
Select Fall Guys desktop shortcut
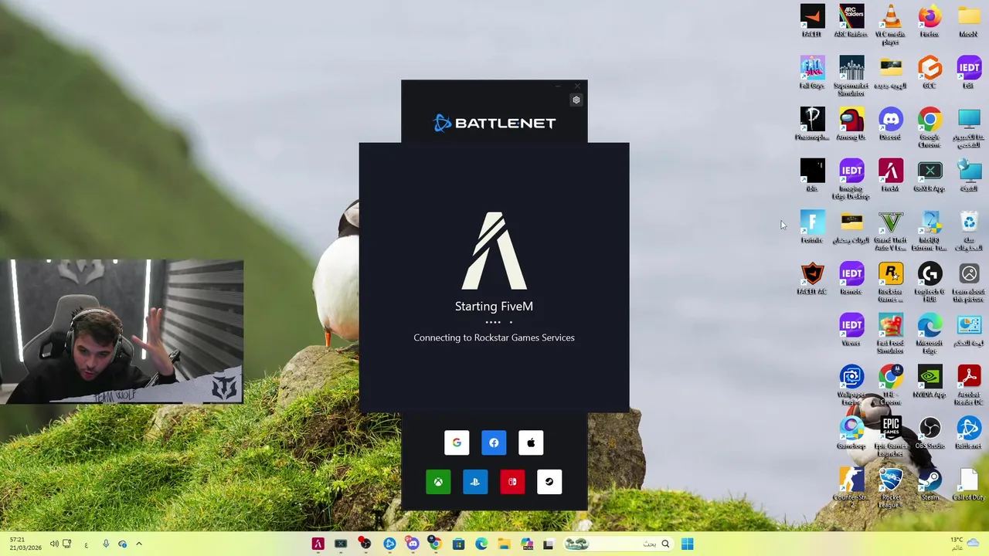pyautogui.click(x=812, y=73)
